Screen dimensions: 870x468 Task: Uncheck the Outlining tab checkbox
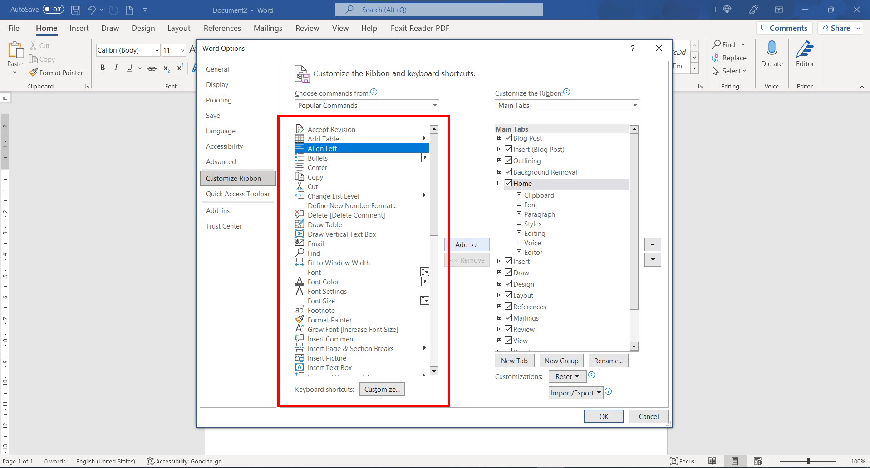pos(508,161)
